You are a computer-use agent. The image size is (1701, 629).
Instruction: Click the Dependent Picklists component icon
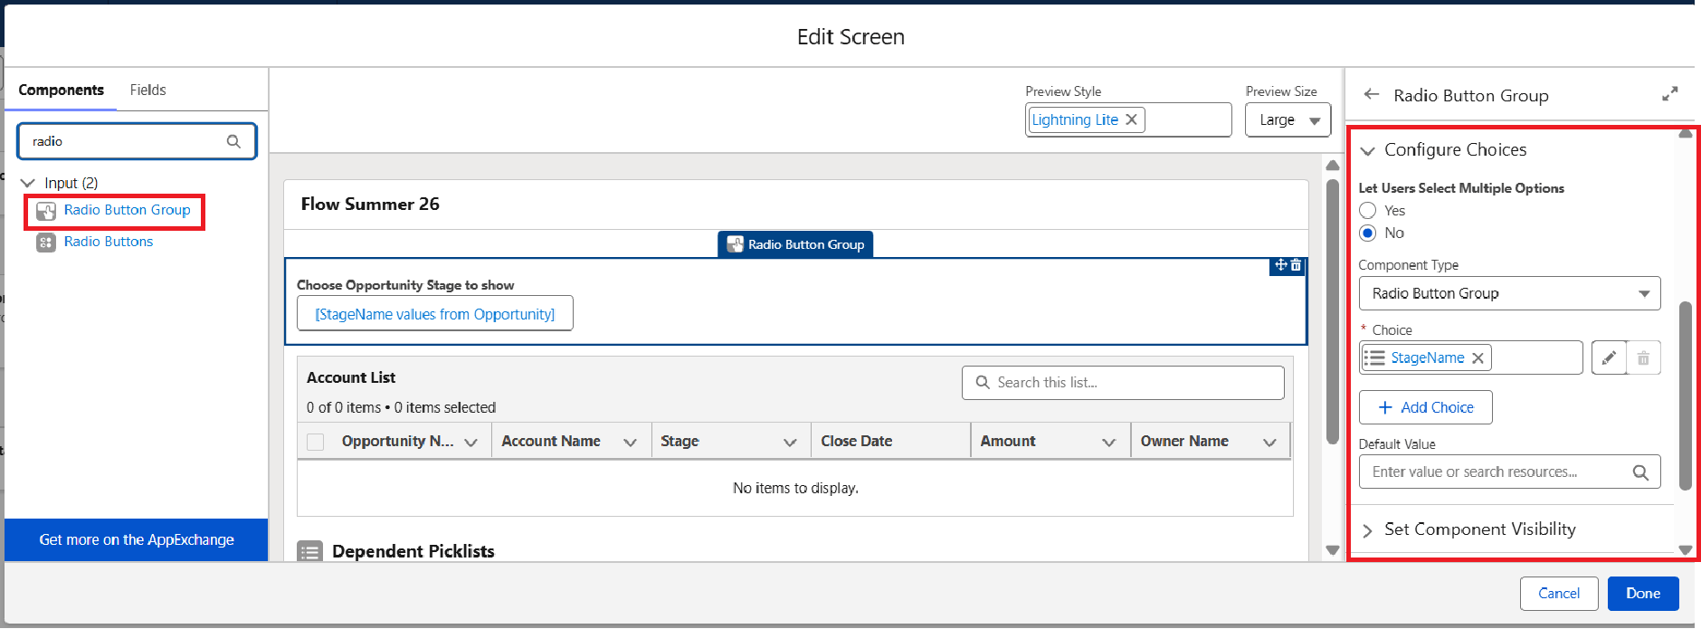pyautogui.click(x=310, y=551)
